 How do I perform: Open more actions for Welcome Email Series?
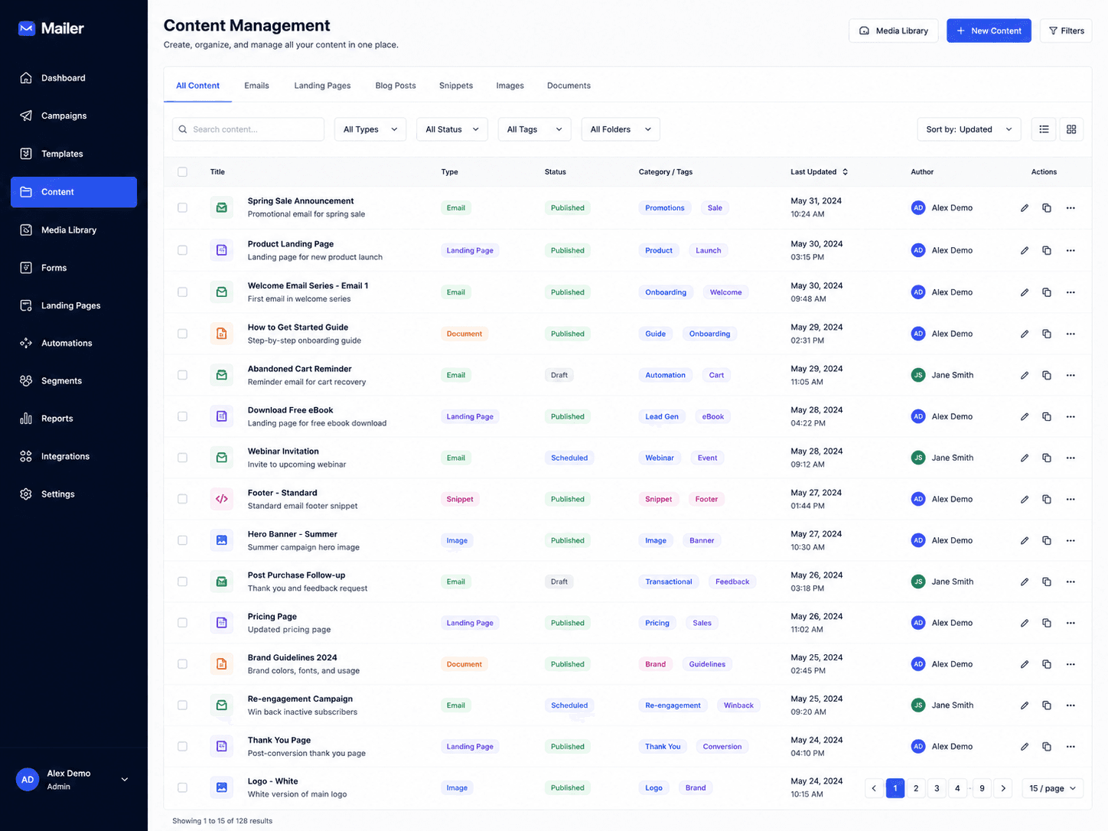(x=1071, y=292)
